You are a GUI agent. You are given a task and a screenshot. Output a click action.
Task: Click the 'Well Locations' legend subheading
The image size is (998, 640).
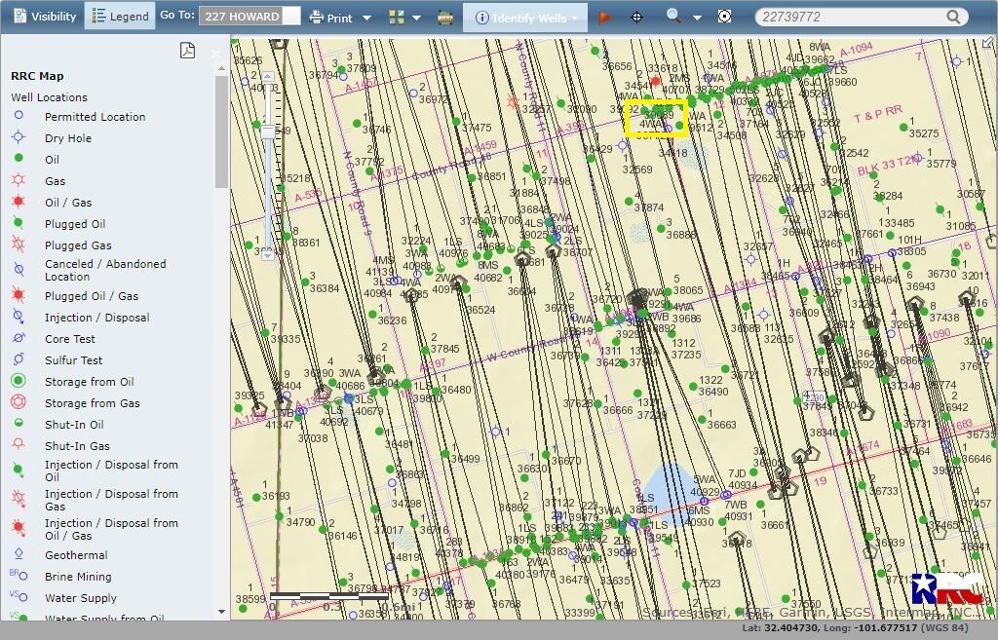coord(49,97)
